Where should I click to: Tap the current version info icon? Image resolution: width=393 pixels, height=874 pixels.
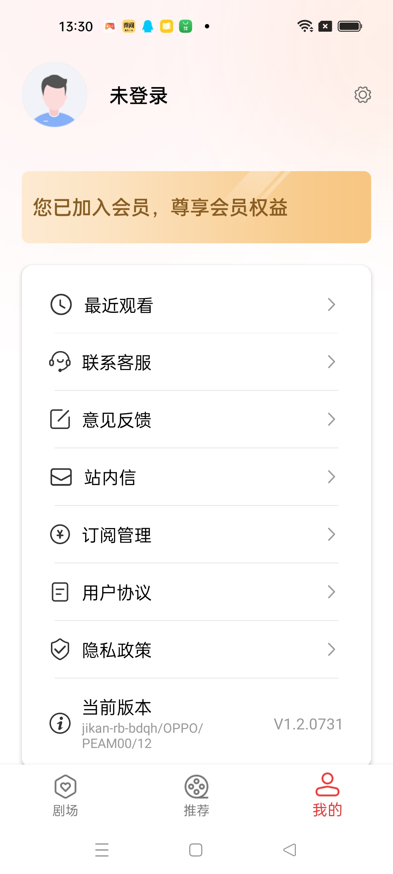click(60, 723)
